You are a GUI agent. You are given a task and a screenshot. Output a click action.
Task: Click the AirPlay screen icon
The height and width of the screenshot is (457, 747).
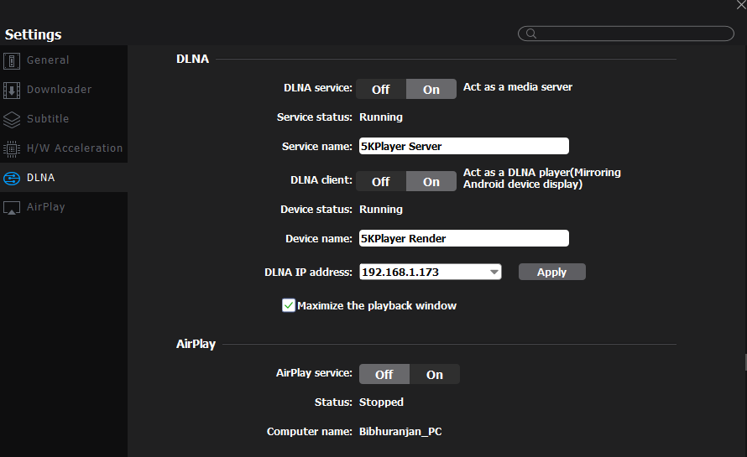12,208
